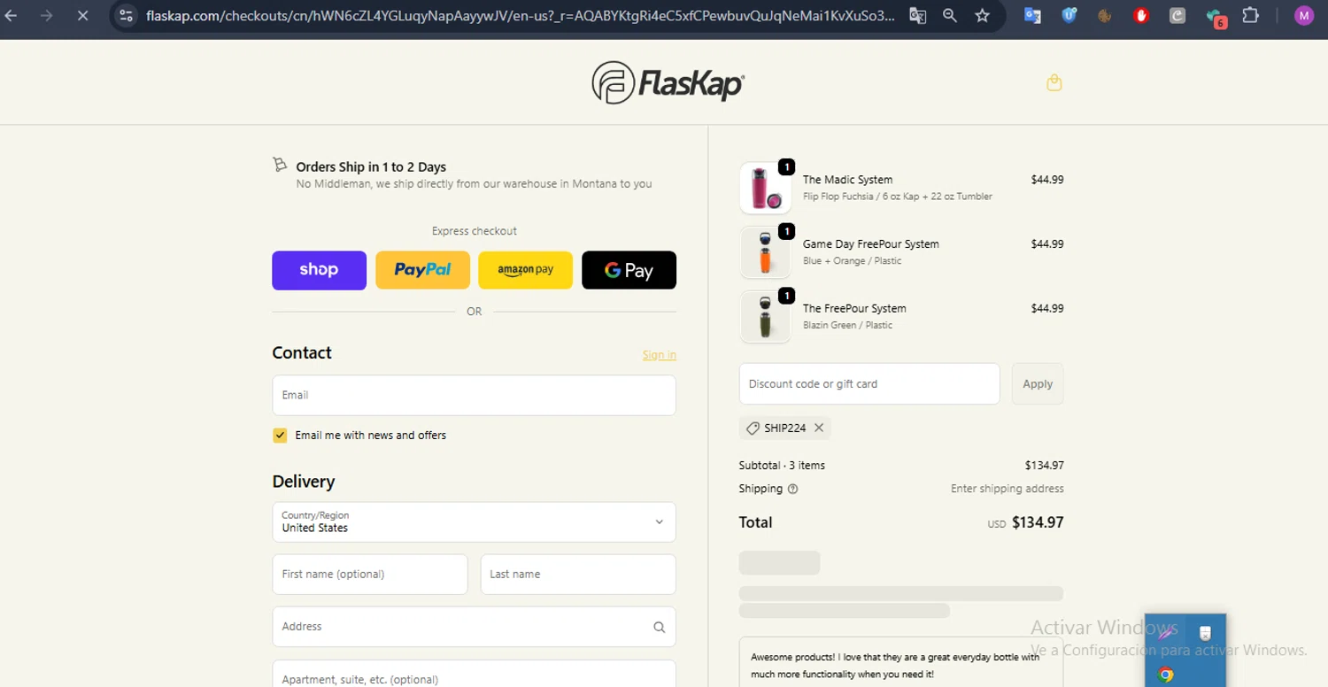Click the address search magnifier icon
The height and width of the screenshot is (687, 1328).
pyautogui.click(x=659, y=627)
